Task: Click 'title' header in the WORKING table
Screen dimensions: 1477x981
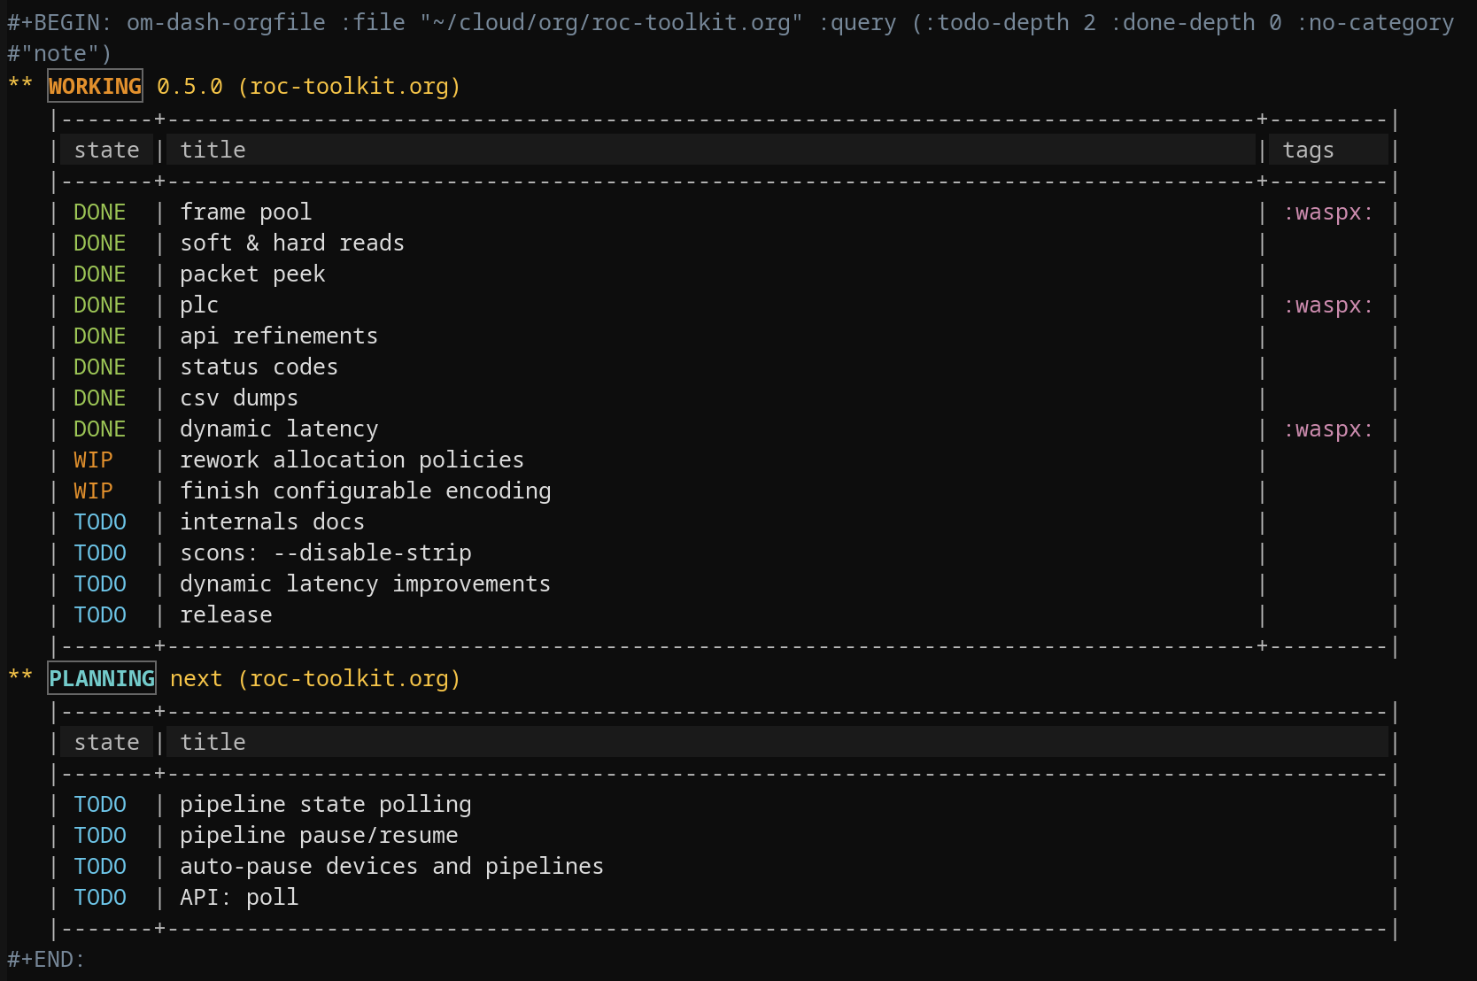Action: tap(213, 150)
